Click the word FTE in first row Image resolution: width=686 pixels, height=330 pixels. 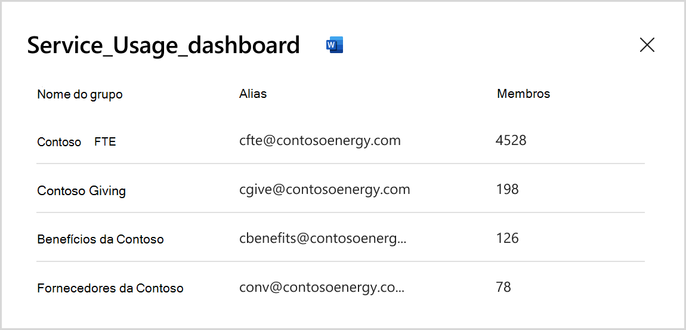[105, 142]
